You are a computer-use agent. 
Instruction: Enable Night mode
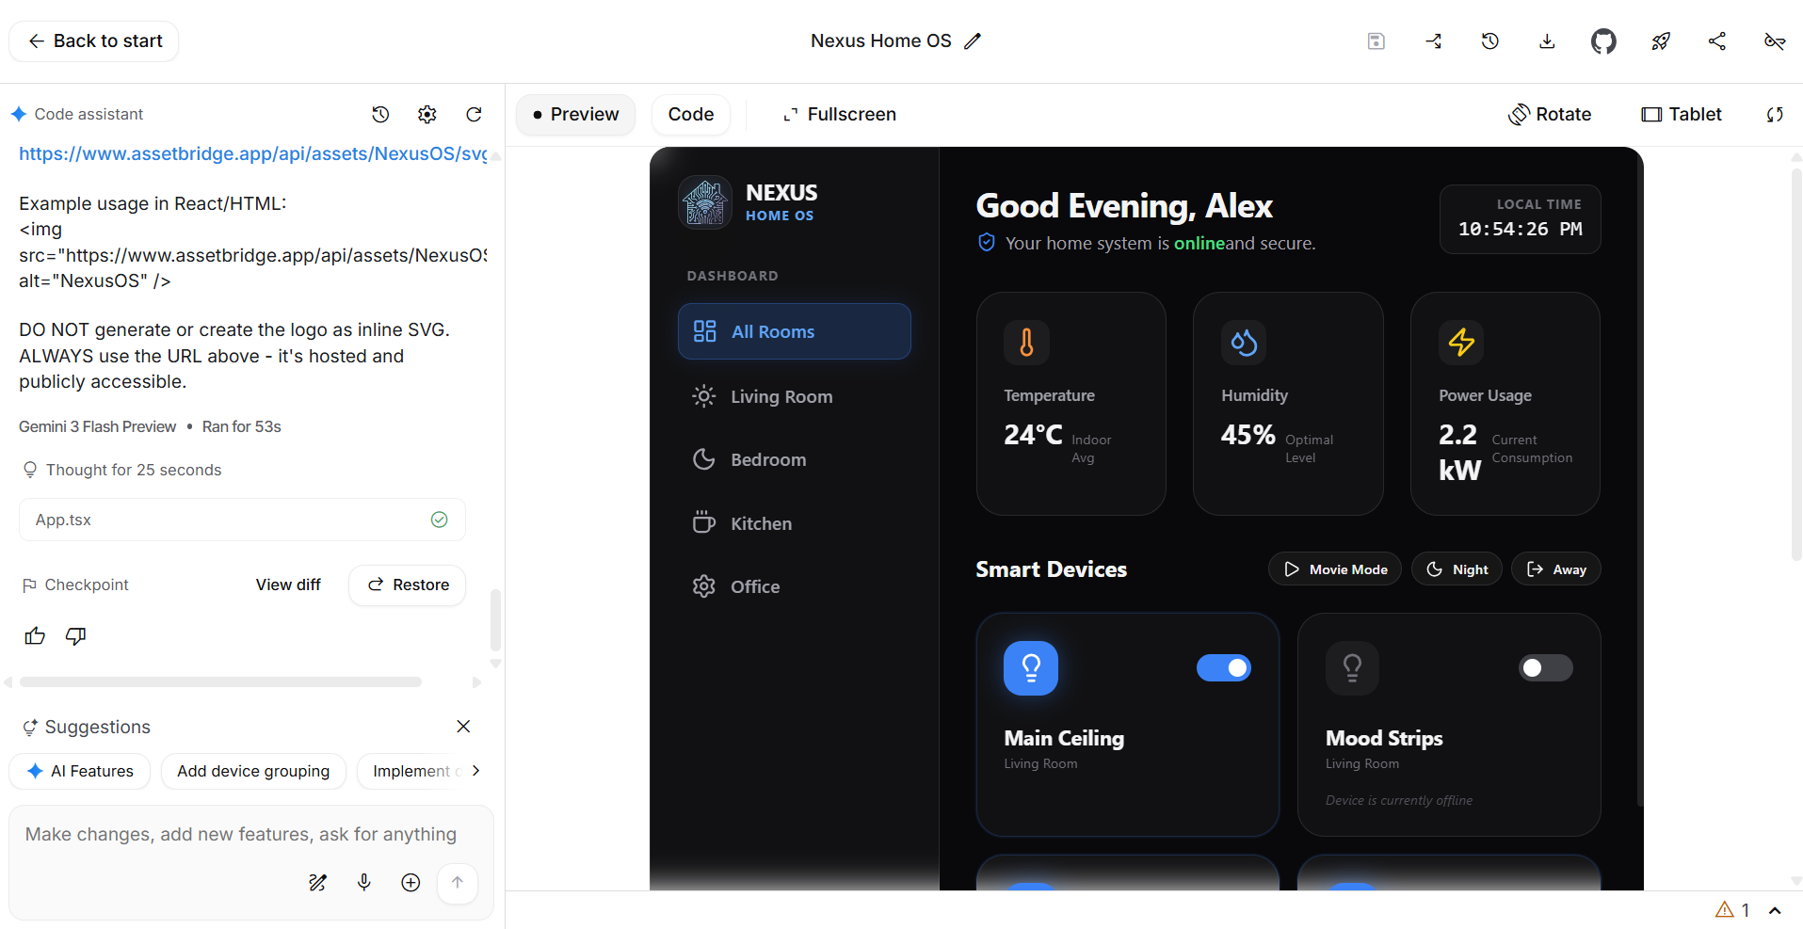coord(1456,569)
